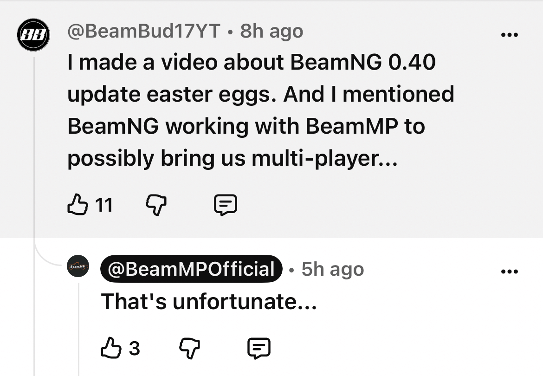Open the "8h ago" comment timestamp
Viewport: 543px width, 376px height.
(x=272, y=31)
